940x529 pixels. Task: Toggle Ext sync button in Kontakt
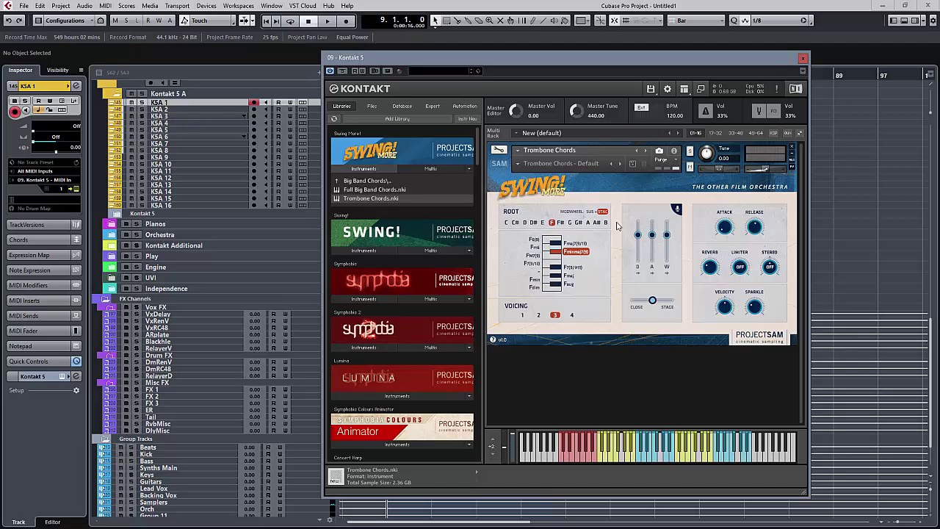[641, 107]
